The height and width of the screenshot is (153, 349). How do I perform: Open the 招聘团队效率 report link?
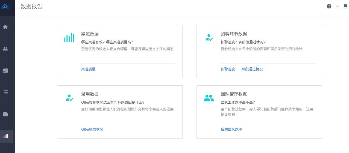[x=231, y=129]
